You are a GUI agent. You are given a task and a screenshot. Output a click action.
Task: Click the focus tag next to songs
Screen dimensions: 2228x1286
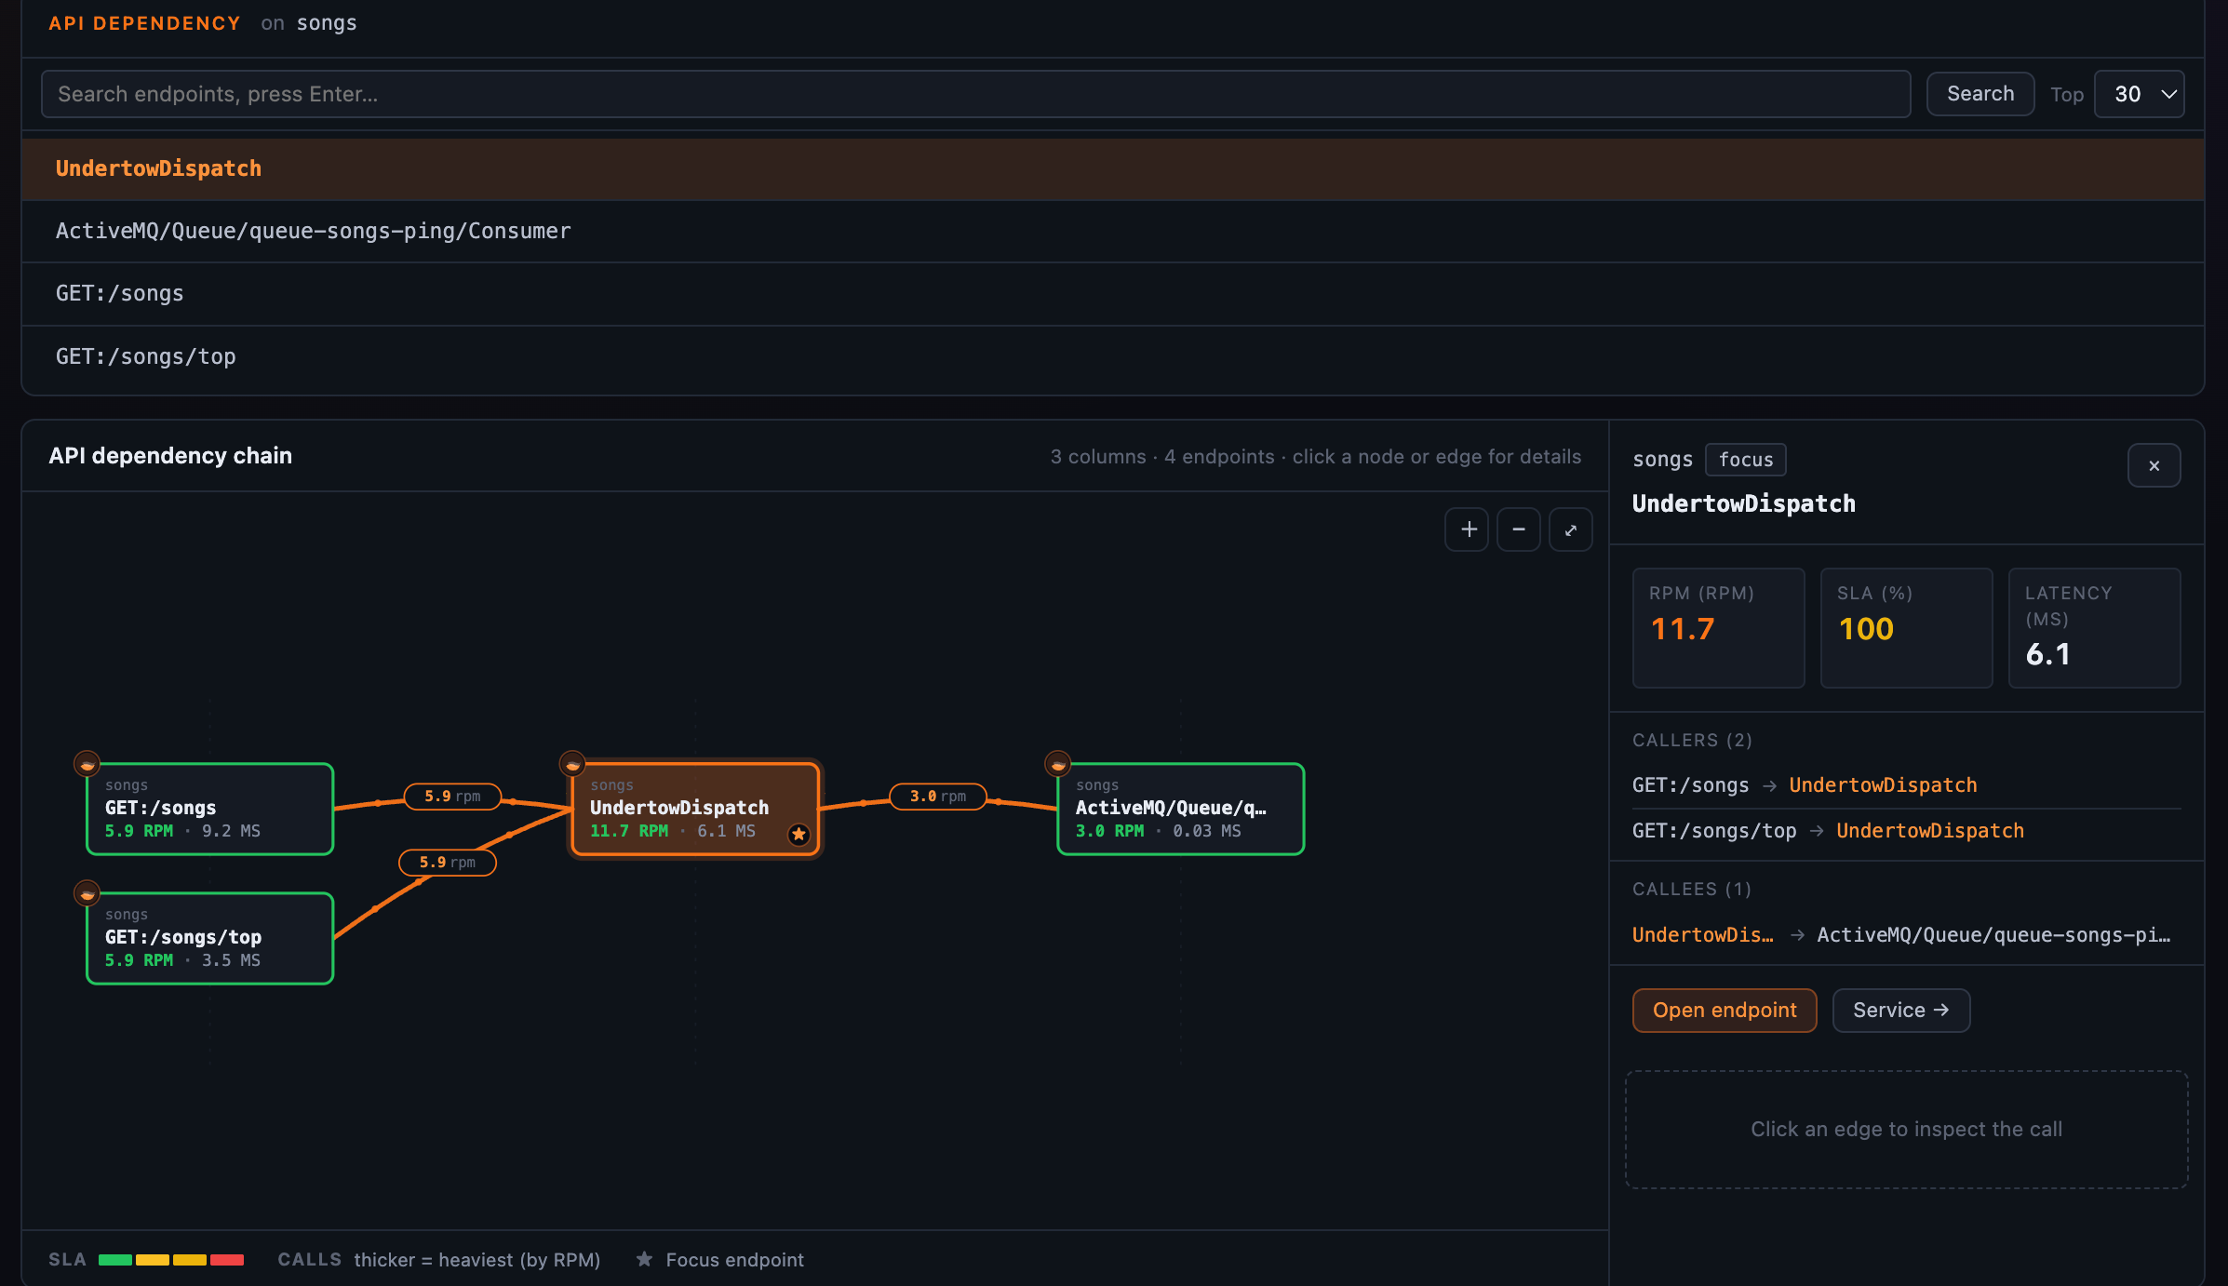tap(1746, 460)
